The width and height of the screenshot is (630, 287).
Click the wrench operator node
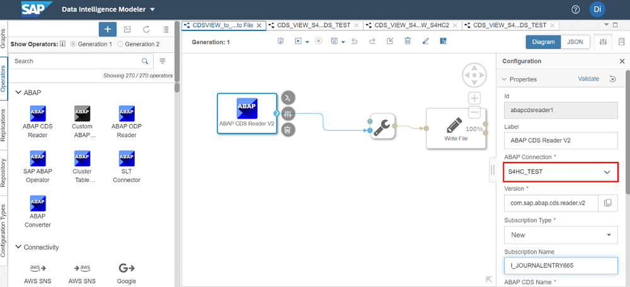(x=383, y=126)
